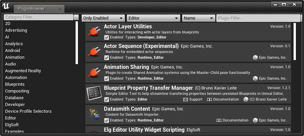Click the Unreal Engine logo icon
Viewport: 304px width, 136px height.
6,6
